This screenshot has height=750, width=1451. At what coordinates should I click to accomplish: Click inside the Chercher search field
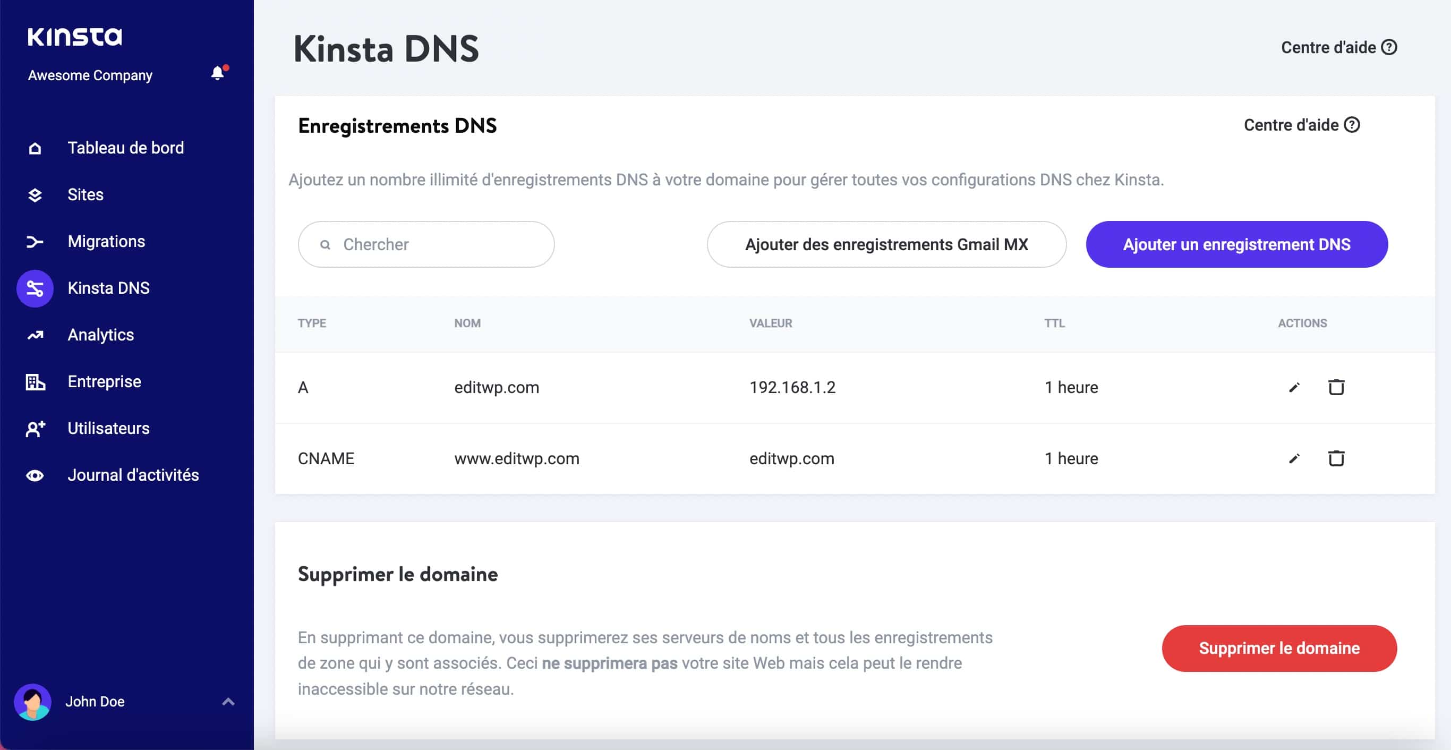coord(426,244)
